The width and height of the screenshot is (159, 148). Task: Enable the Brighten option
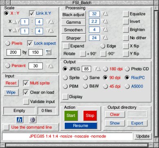126,30
